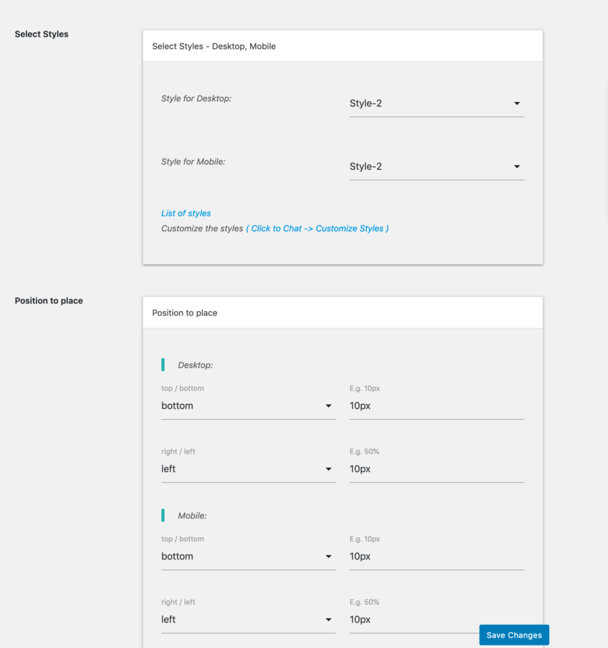This screenshot has width=608, height=648.
Task: Focus Mobile right/left offset field
Action: pyautogui.click(x=414, y=620)
